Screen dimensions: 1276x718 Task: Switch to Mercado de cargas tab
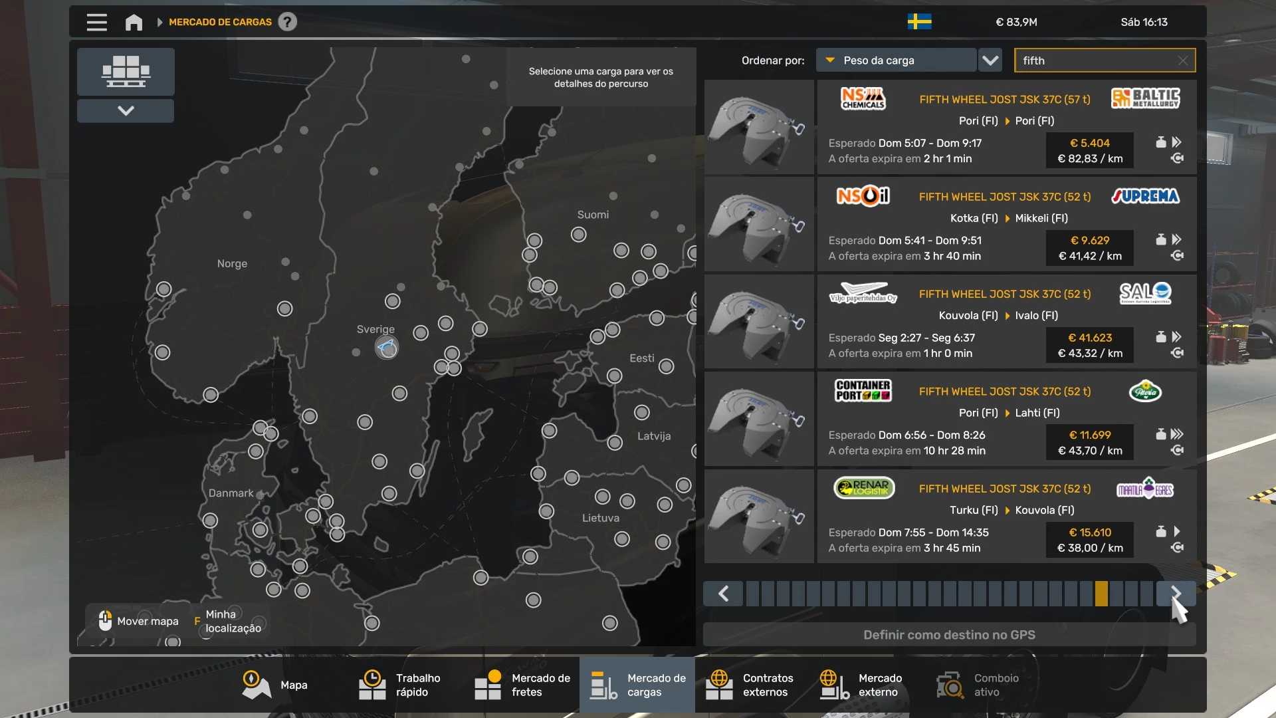pos(637,685)
